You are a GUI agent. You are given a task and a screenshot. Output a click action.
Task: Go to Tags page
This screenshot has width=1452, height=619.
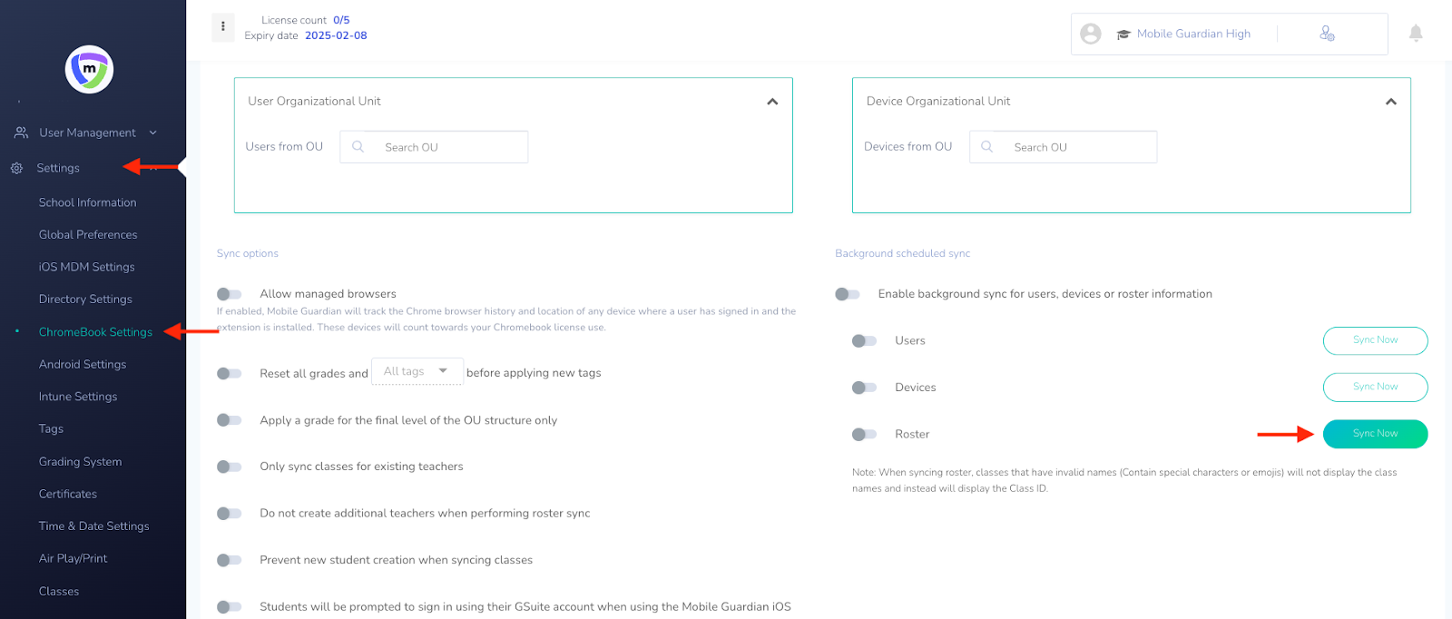click(51, 428)
